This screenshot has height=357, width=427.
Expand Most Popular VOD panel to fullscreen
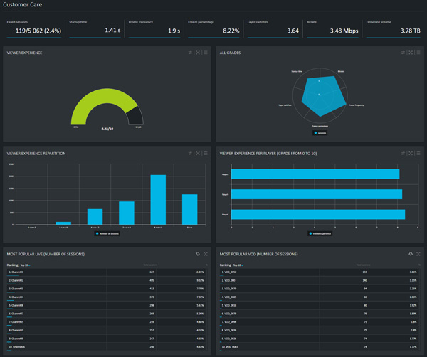click(x=418, y=254)
